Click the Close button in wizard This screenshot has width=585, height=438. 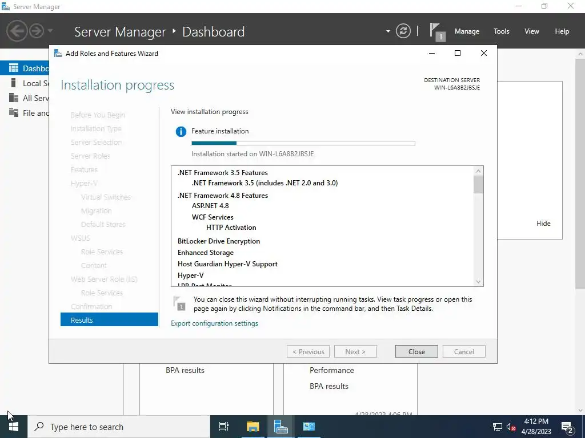416,351
